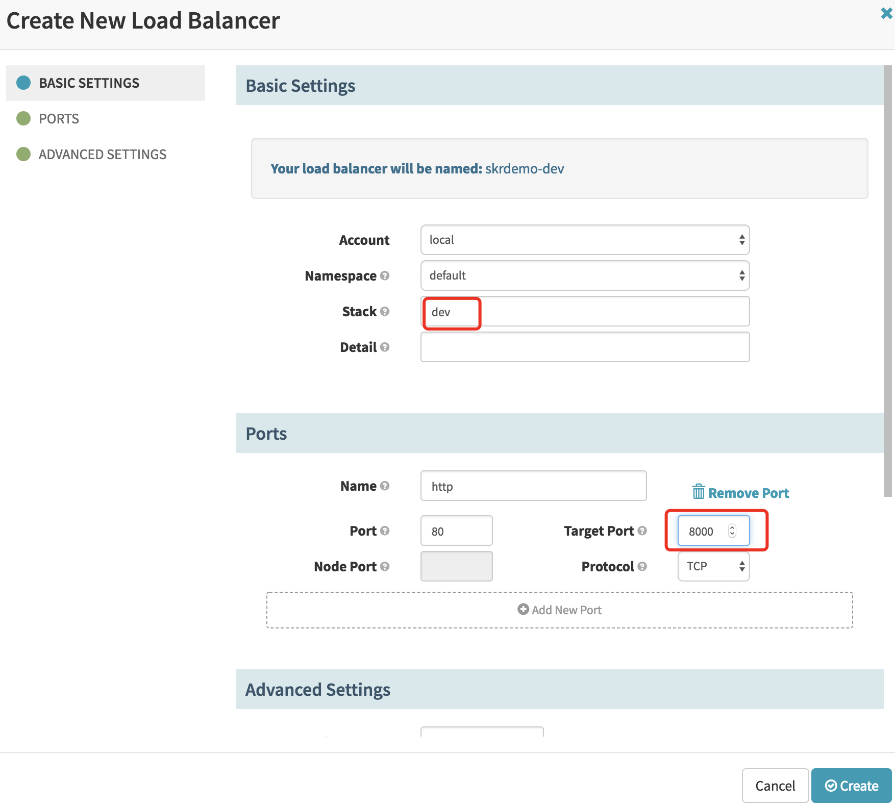Click the help icon next to Protocol
This screenshot has width=895, height=807.
point(642,567)
